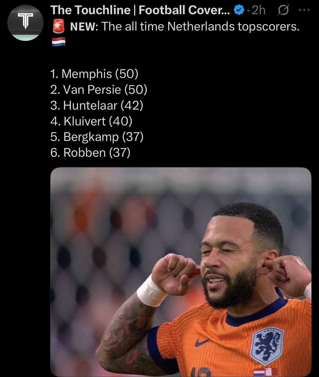Click the line '6. Robben (37)'
The height and width of the screenshot is (377, 319).
click(90, 153)
